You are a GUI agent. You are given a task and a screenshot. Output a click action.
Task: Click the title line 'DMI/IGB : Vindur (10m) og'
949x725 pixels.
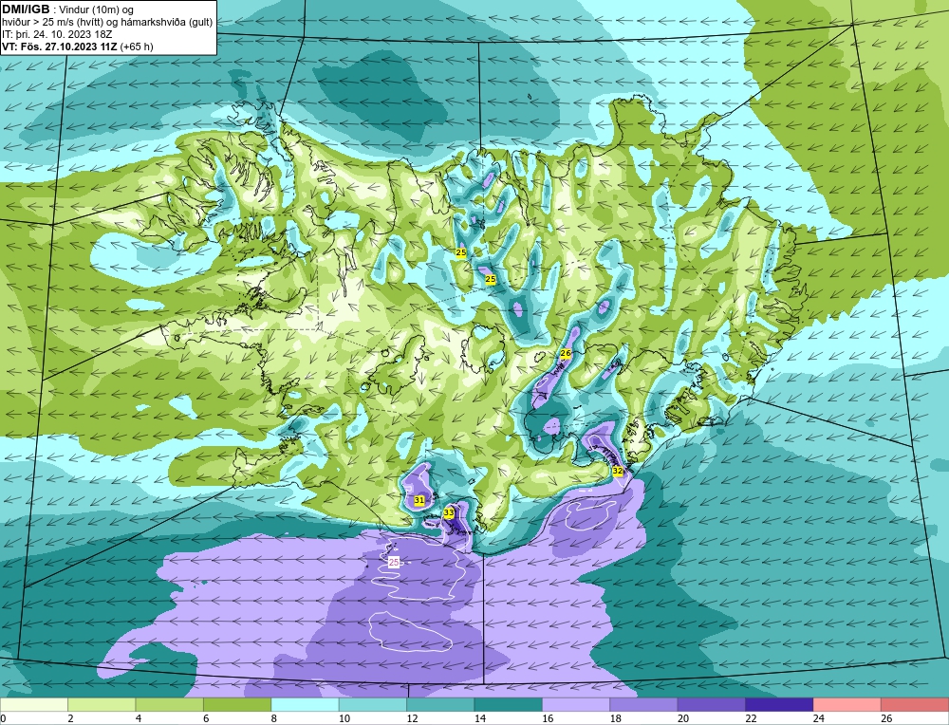pyautogui.click(x=68, y=9)
